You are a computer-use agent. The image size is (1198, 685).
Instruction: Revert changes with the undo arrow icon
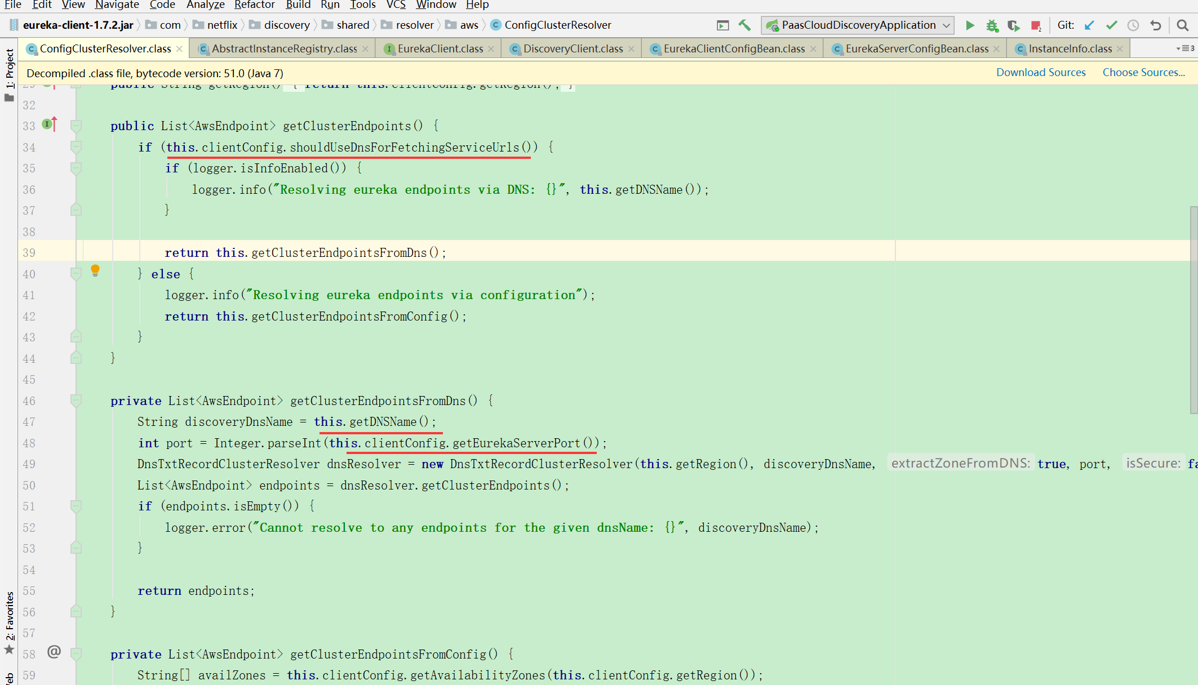coord(1156,25)
